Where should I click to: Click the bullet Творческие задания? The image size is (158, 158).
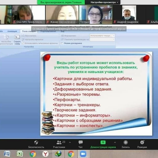pyautogui.click(x=75, y=110)
